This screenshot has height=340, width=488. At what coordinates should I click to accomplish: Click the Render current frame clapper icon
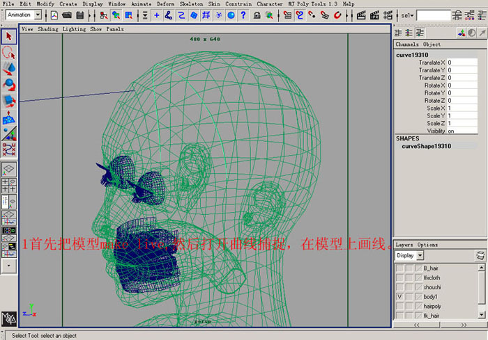[x=361, y=15]
